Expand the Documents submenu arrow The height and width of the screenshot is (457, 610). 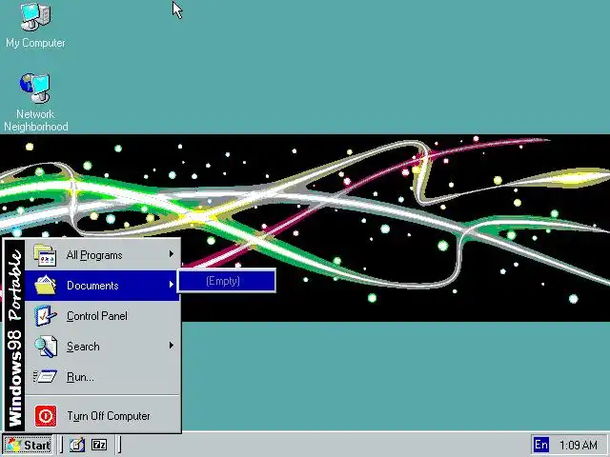(172, 285)
